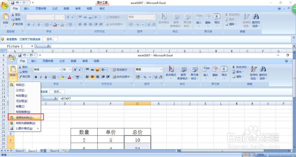Click the undo arrow in the outer title bar
This screenshot has height=157, width=296.
tap(17, 3)
